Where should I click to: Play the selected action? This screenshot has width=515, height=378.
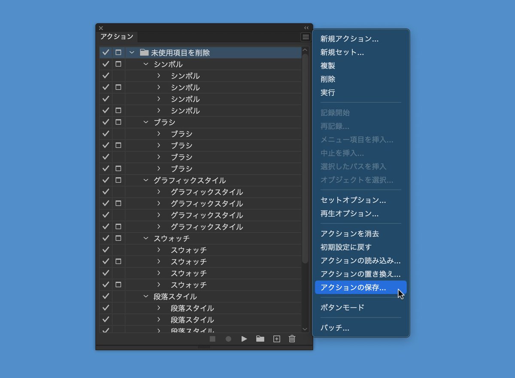(x=244, y=339)
